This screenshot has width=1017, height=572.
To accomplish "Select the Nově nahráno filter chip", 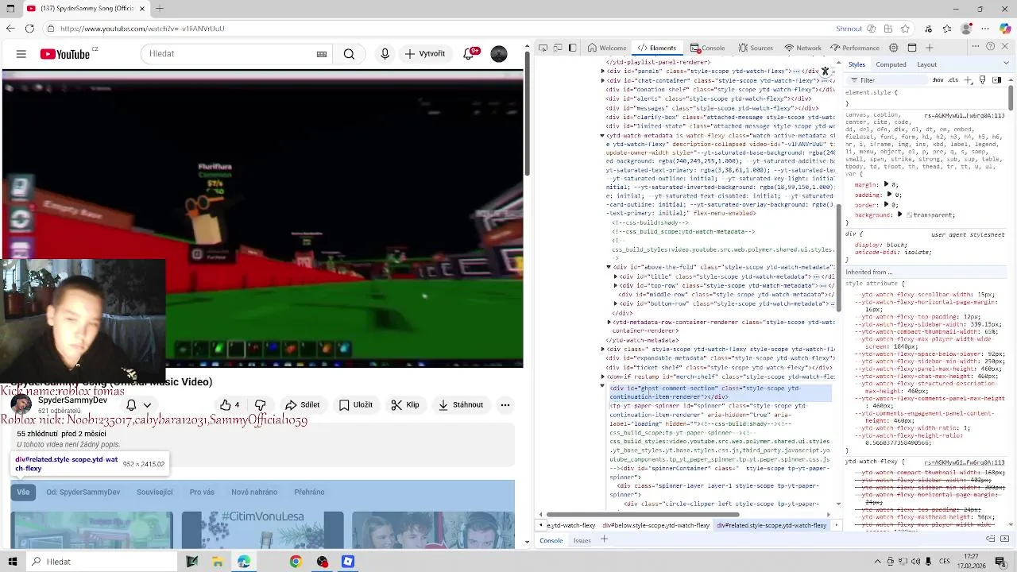I will click(254, 492).
